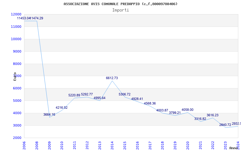Click the y-axis tick label 5000
This screenshot has width=241, height=151.
click(x=17, y=101)
